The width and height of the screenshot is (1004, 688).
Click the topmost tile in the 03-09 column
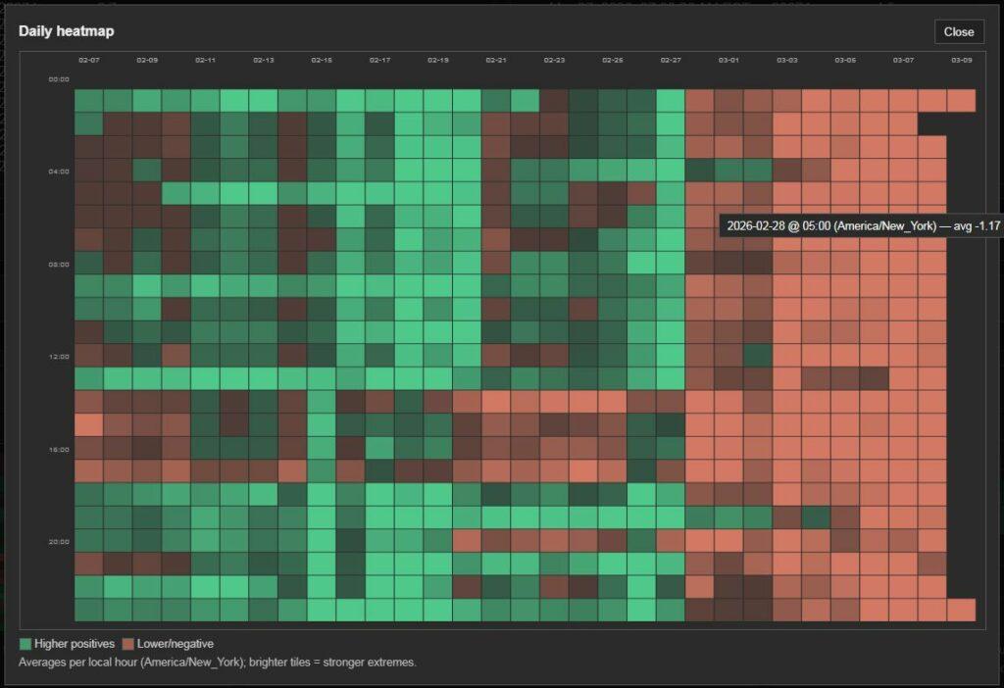(x=961, y=101)
